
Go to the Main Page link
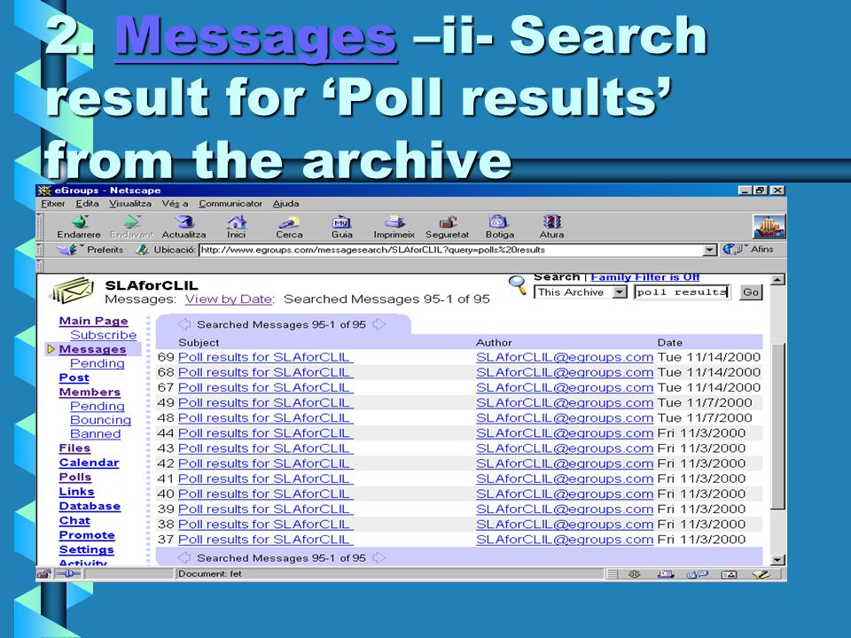93,321
